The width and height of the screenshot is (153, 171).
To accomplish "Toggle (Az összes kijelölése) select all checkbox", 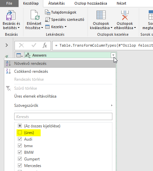I will (20, 126).
